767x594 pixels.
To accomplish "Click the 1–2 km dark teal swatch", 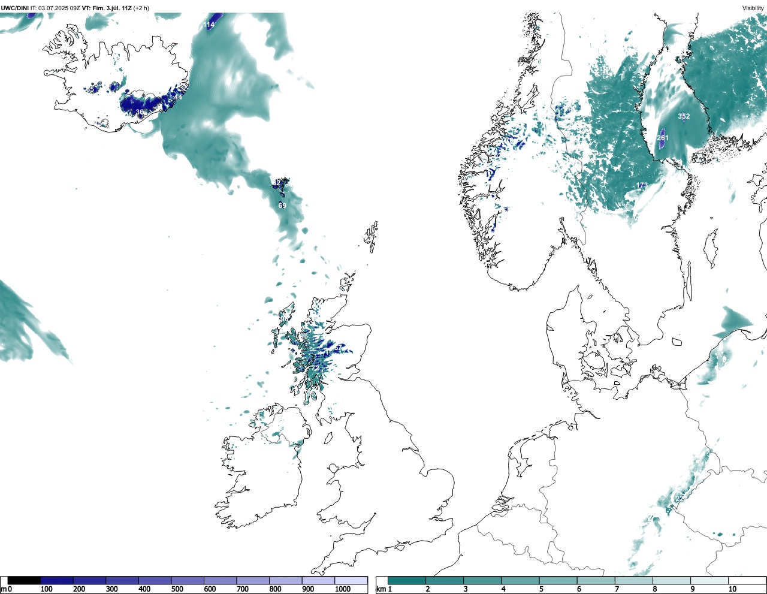I will [407, 580].
